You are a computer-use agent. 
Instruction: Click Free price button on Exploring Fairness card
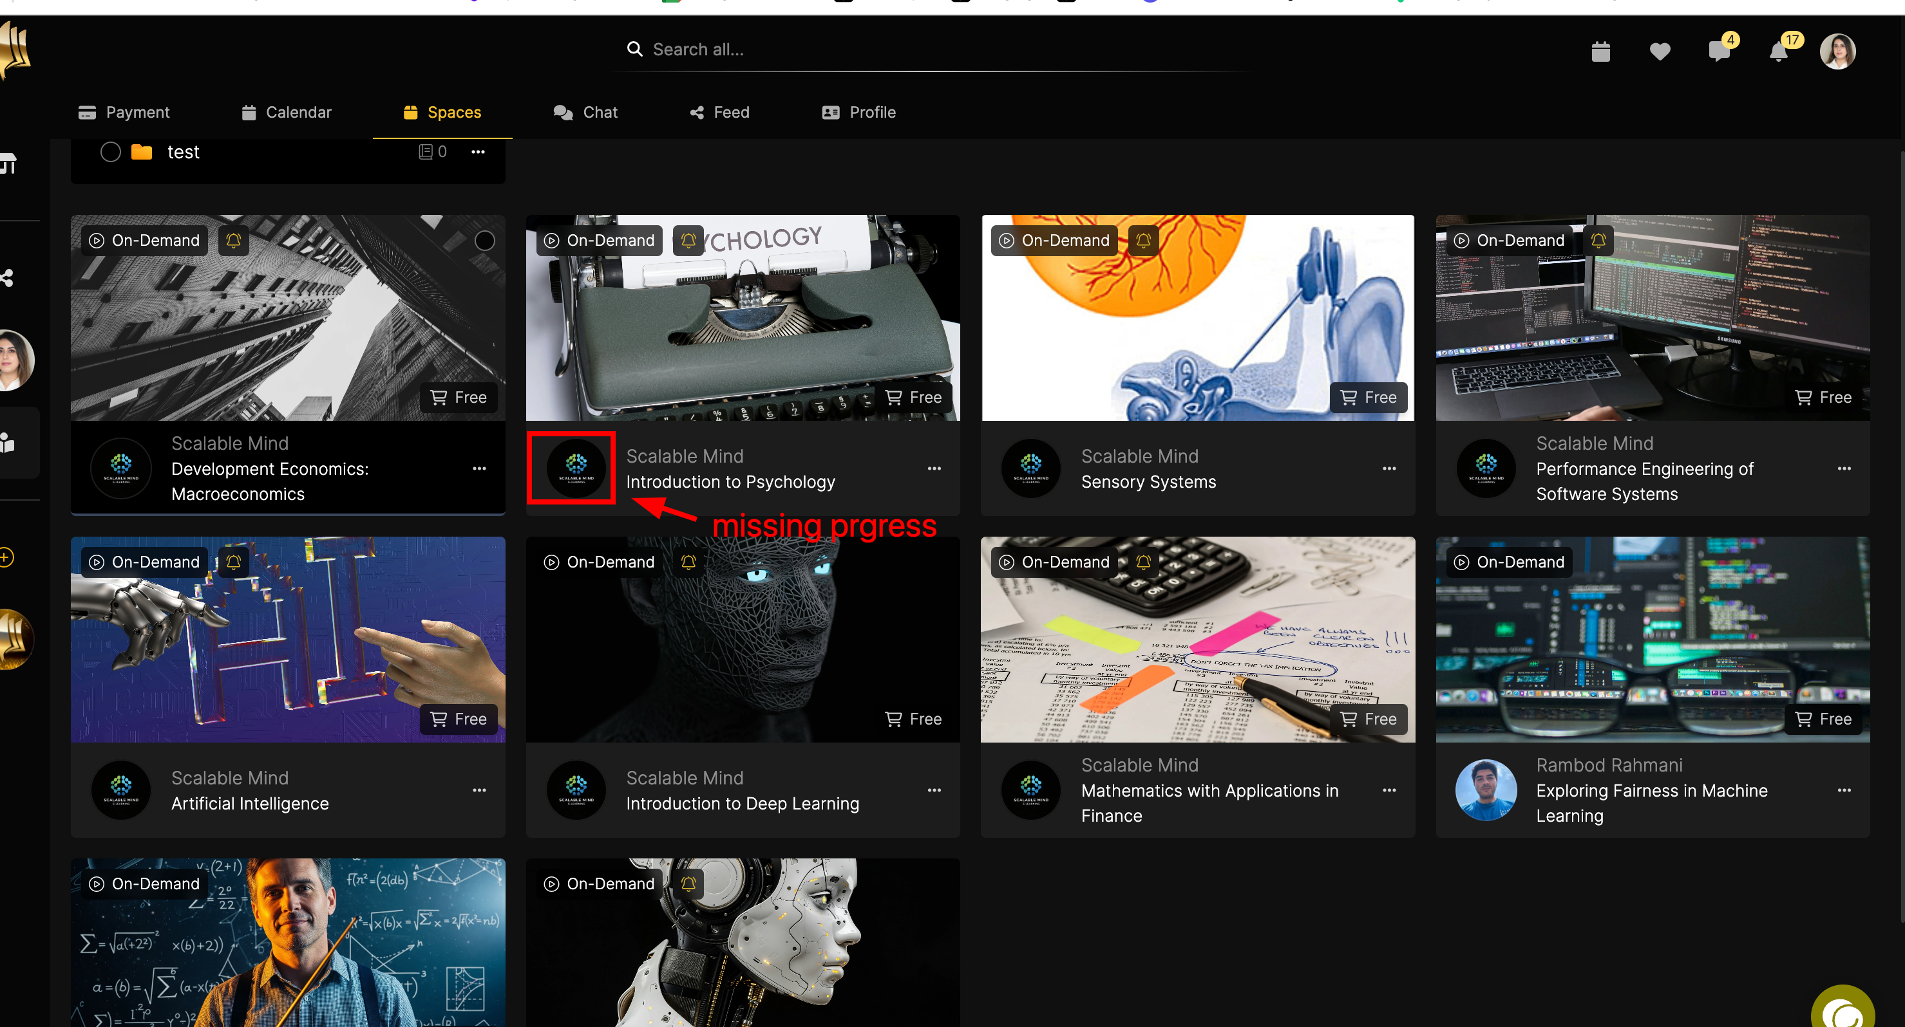pyautogui.click(x=1823, y=718)
